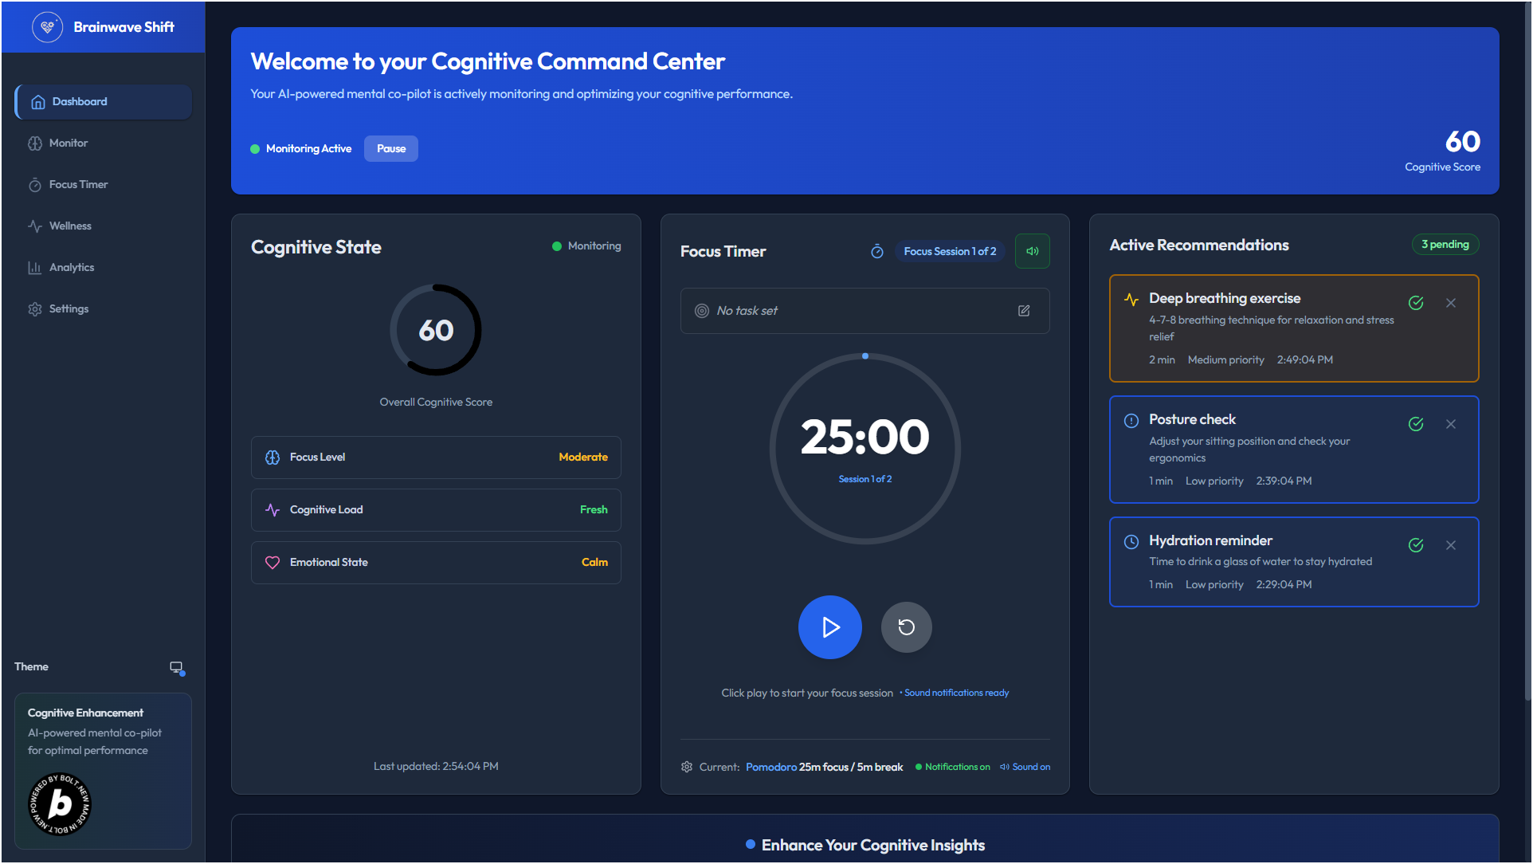Click the Bolt badge thumbnail
This screenshot has height=864, width=1533.
60,804
